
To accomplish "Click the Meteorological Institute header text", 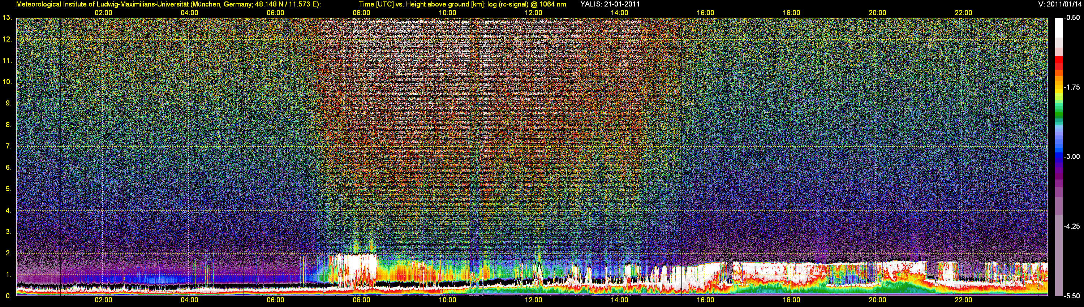I will 168,4.
